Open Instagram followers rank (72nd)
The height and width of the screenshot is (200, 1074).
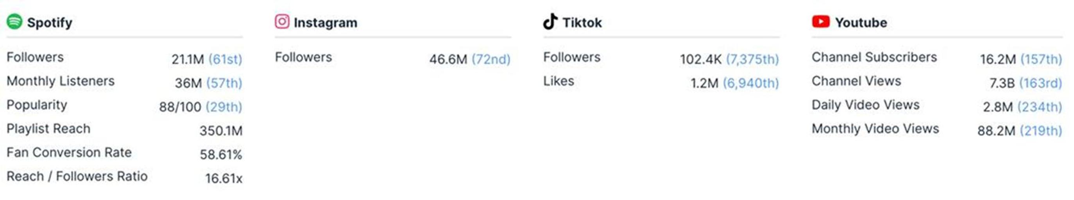coord(491,59)
